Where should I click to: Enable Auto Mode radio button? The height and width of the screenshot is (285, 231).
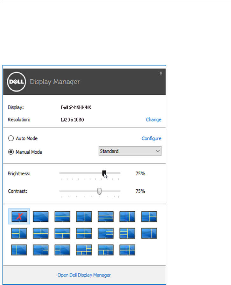pyautogui.click(x=11, y=138)
